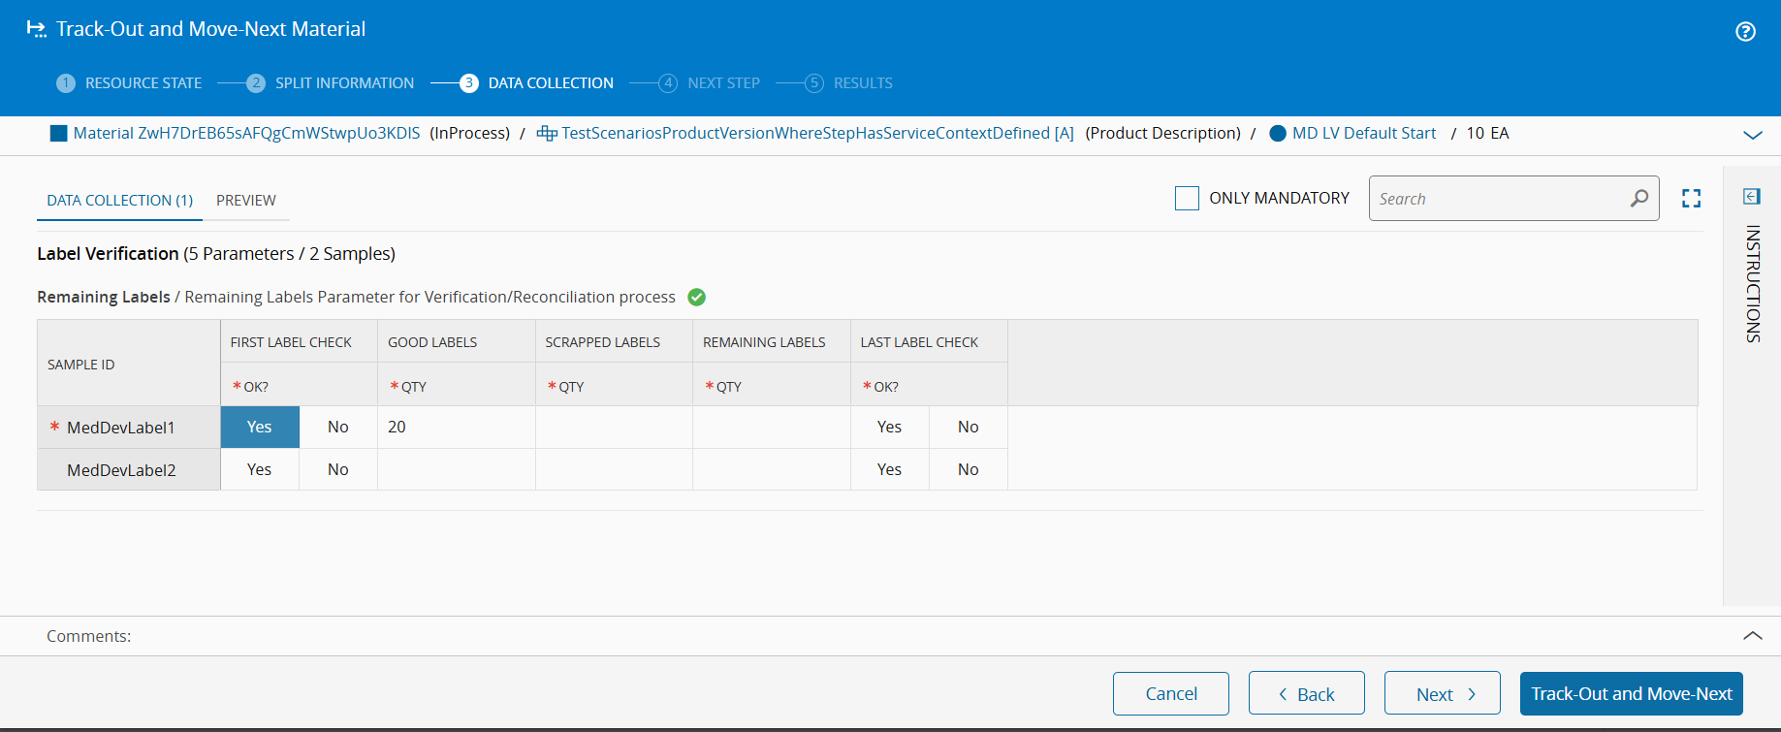The width and height of the screenshot is (1781, 732).
Task: Select Yes for MedDevLabel2 First Label Check
Action: pyautogui.click(x=260, y=469)
